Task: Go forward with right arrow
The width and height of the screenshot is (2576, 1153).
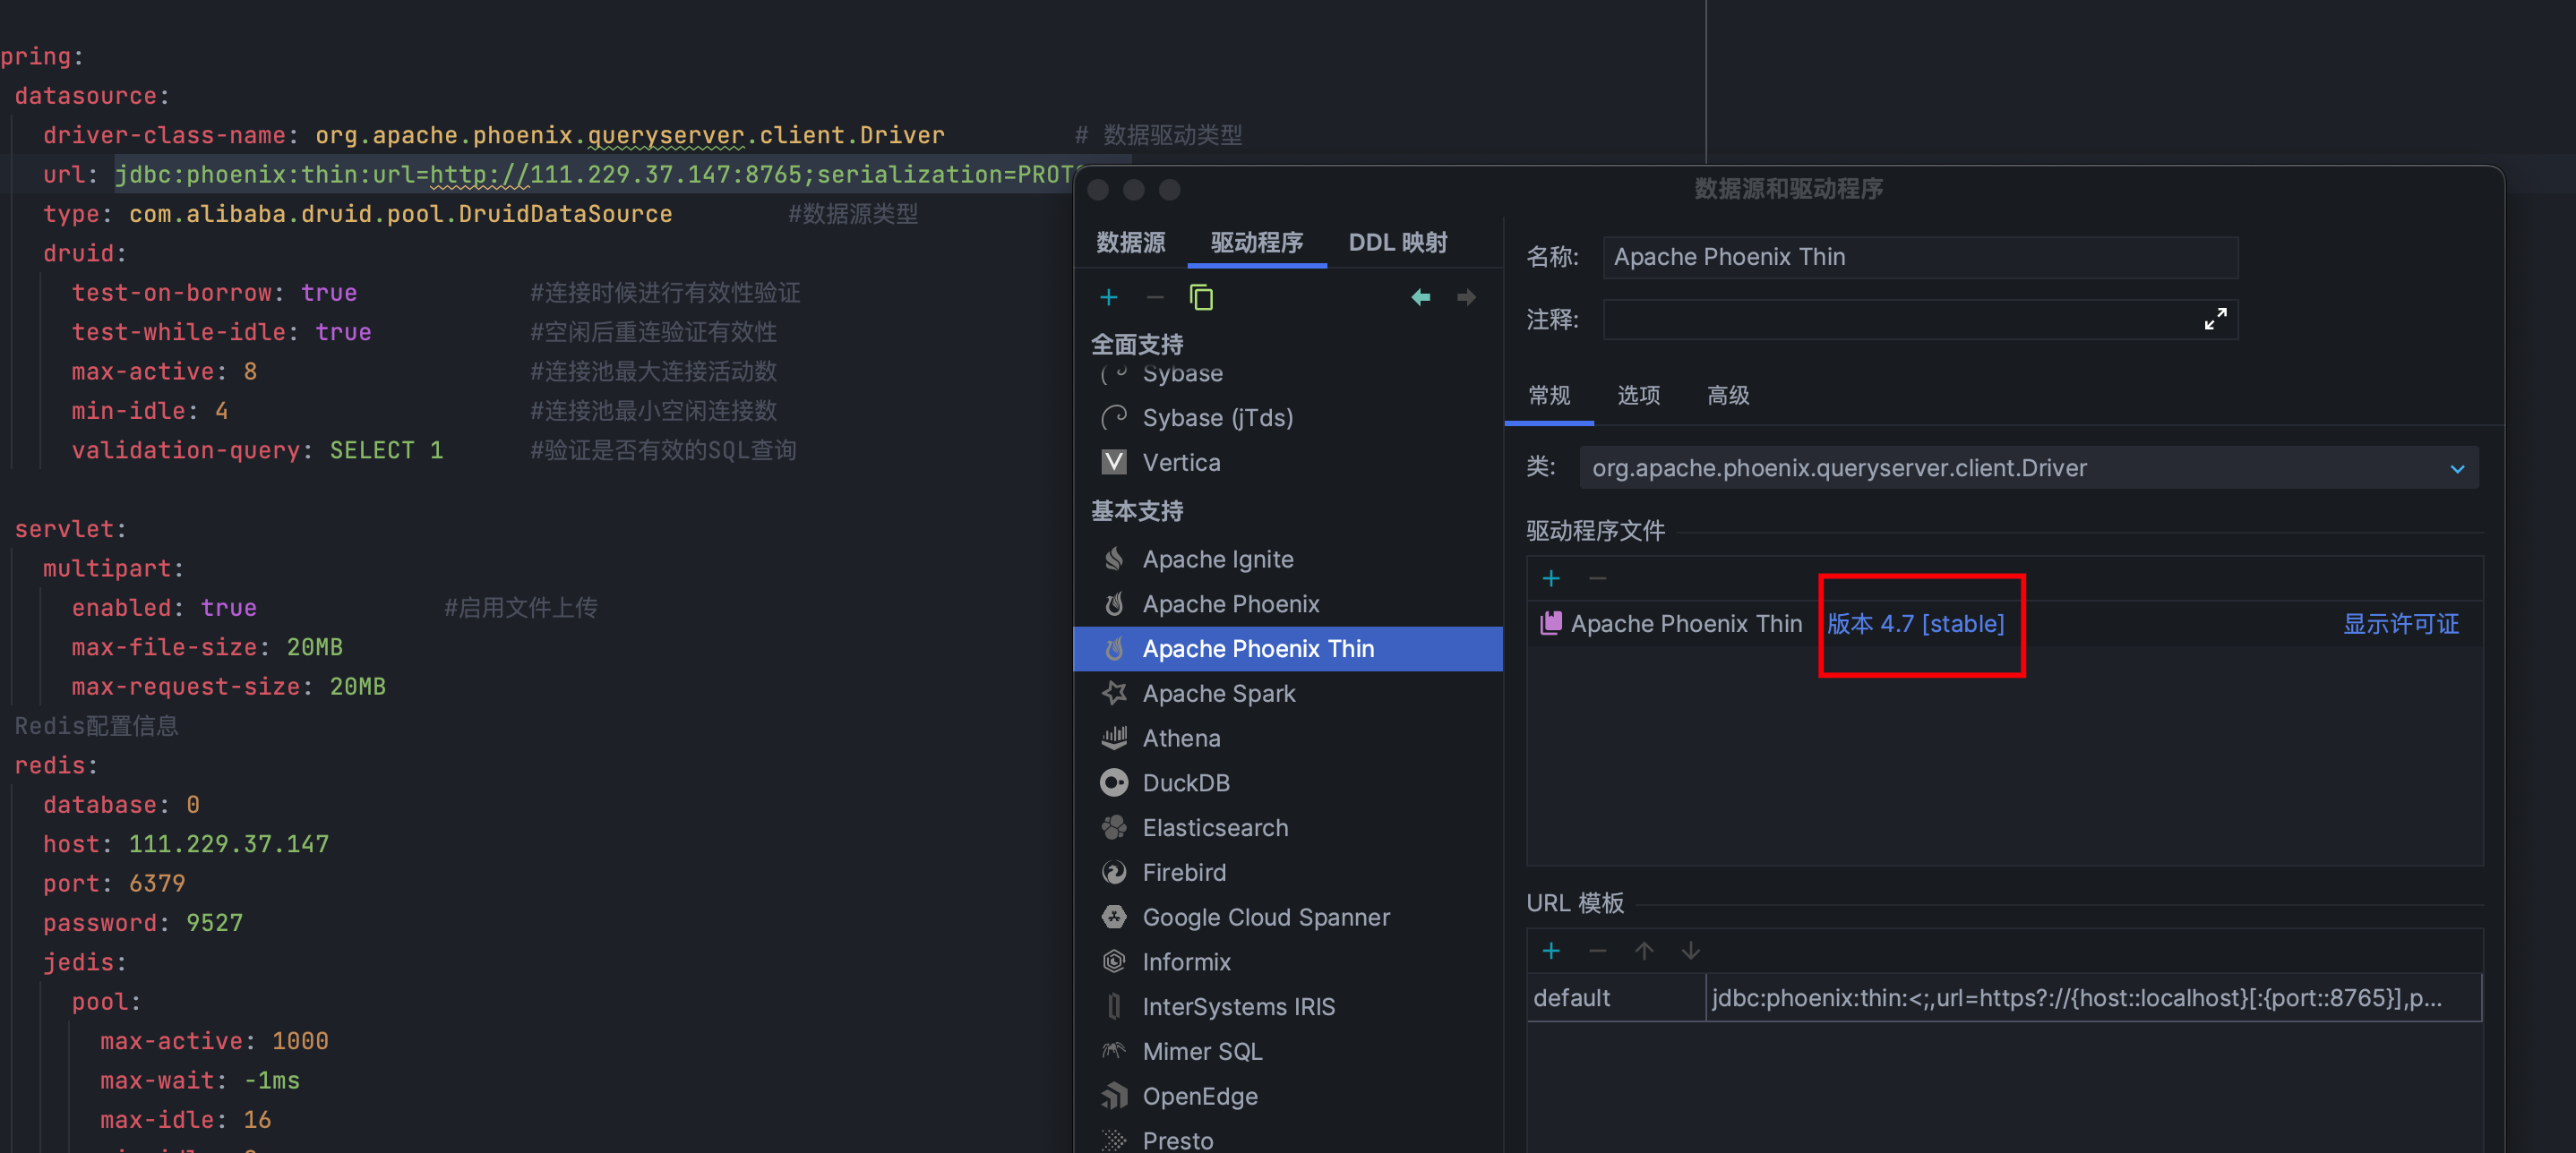Action: tap(1466, 298)
